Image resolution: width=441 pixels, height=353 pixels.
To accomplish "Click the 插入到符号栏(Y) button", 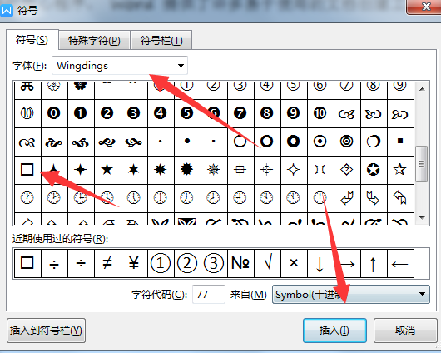I will [x=46, y=331].
